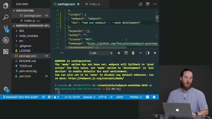The image size is (212, 119).
Task: Open the Extensions view in the activity bar
Action: pos(6,52)
